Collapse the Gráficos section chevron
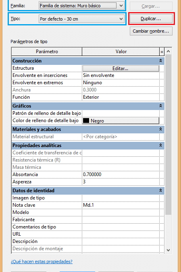This screenshot has width=181, height=272. tap(160, 106)
